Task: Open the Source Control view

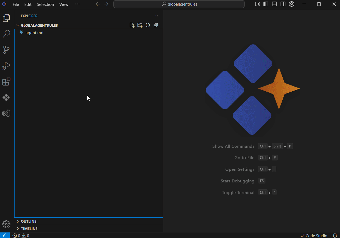Action: click(x=6, y=50)
